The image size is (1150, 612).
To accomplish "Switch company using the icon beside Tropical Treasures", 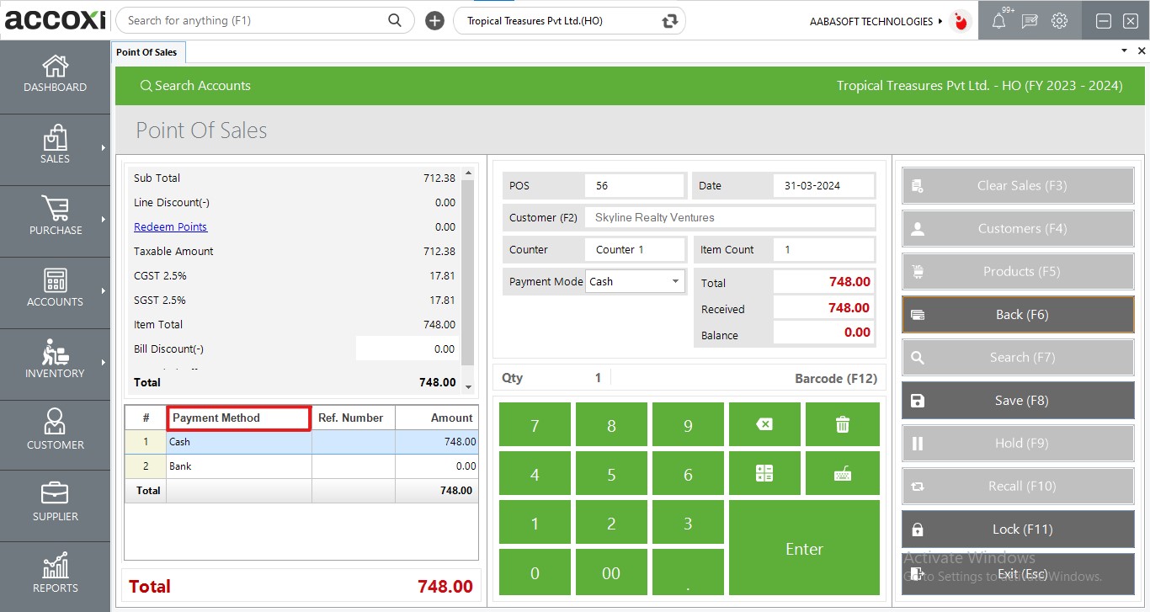I will coord(669,20).
